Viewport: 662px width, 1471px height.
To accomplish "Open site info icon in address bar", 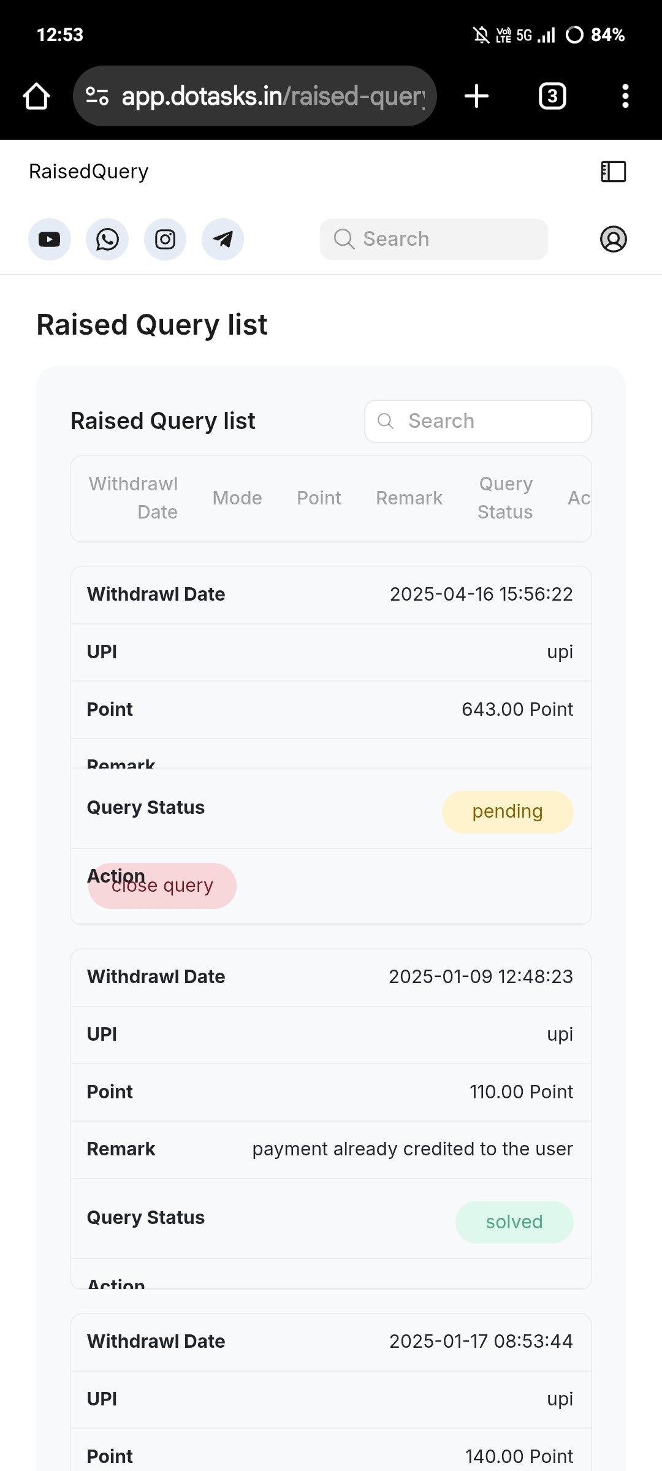I will click(x=97, y=96).
